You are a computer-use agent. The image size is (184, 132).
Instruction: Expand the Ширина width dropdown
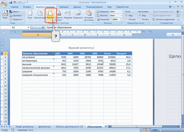pos(121,12)
